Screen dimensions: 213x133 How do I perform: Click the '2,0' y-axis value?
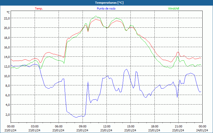7,115
